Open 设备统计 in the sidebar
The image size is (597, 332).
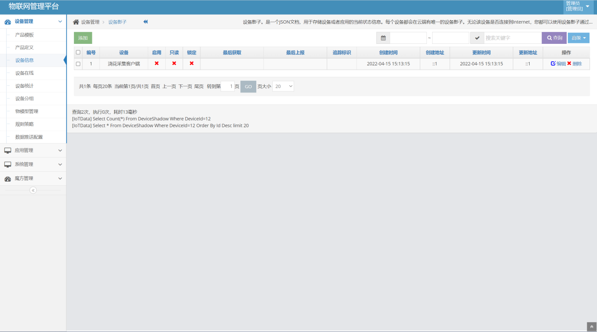click(25, 86)
